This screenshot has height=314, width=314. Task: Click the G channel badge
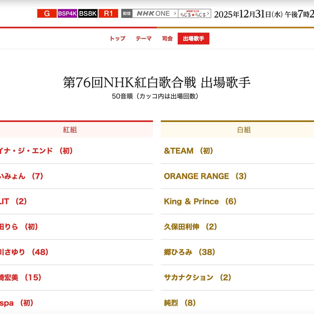coord(47,14)
